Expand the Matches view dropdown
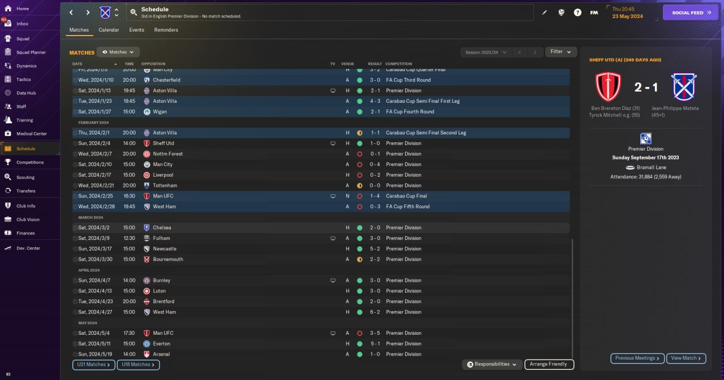Screen dimensions: 724x380 [x=118, y=52]
